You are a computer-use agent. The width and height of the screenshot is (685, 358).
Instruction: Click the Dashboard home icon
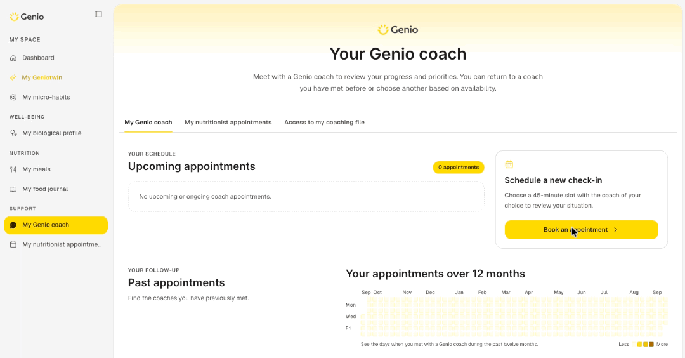[x=13, y=58]
